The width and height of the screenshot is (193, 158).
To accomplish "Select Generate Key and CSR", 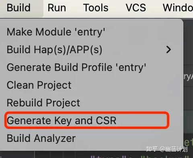I will [62, 121].
